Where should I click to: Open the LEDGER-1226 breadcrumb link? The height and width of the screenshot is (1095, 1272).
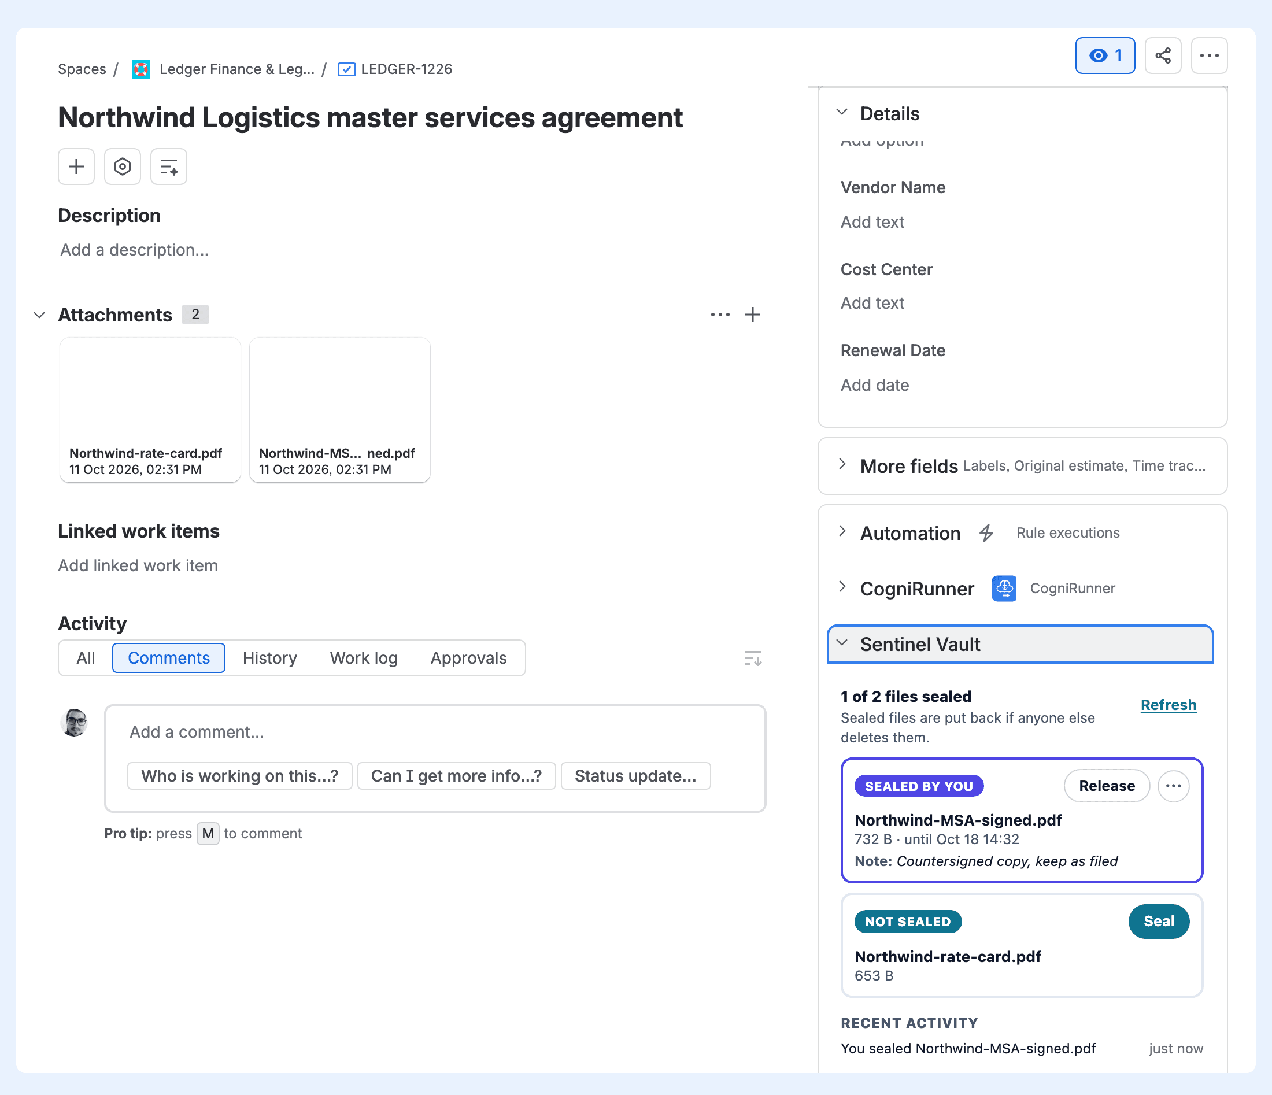pyautogui.click(x=406, y=69)
